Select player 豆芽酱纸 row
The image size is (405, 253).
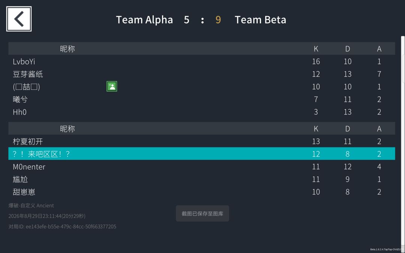tap(202, 74)
